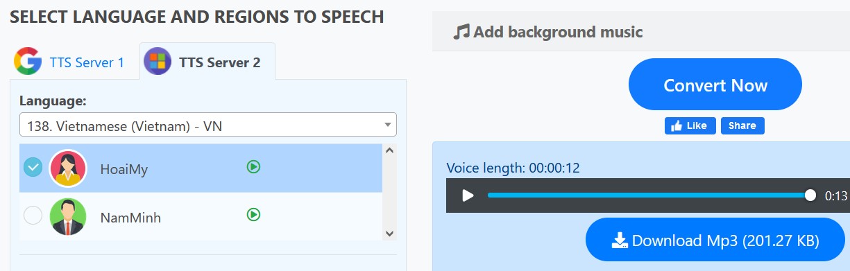Image resolution: width=850 pixels, height=271 pixels.
Task: Click the voice list scroll down arrow
Action: pyautogui.click(x=389, y=234)
